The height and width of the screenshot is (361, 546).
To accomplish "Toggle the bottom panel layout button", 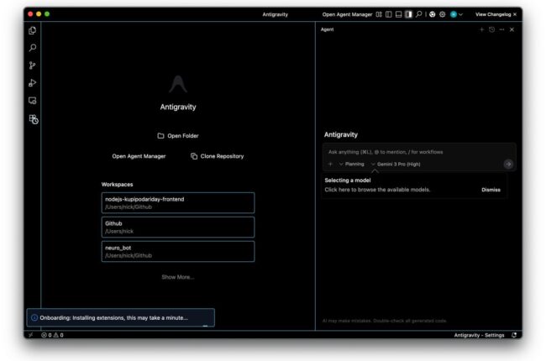I will 399,14.
